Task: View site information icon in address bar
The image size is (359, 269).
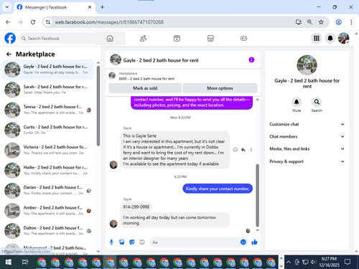Action: (48, 22)
